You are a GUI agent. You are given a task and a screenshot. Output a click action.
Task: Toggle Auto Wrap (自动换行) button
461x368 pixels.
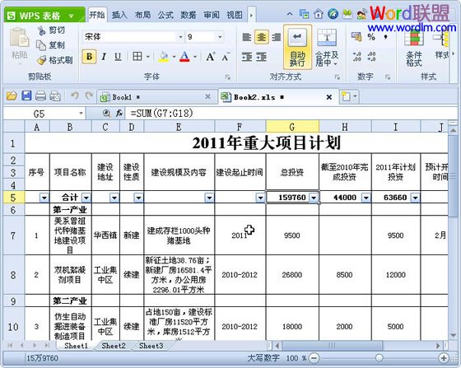coord(297,47)
